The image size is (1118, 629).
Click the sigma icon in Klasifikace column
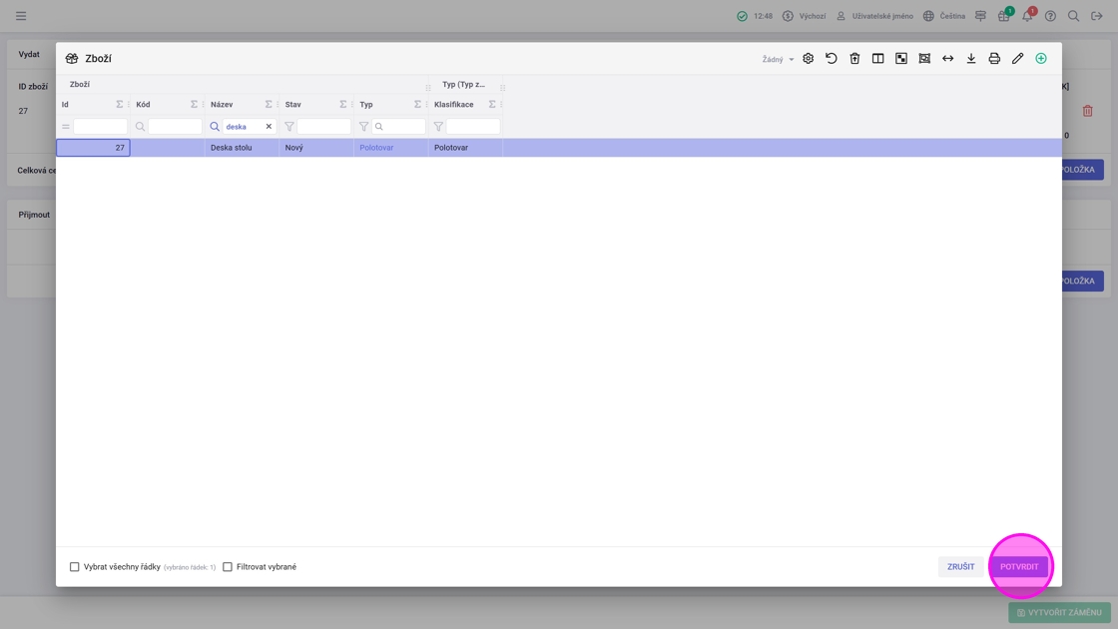click(492, 104)
